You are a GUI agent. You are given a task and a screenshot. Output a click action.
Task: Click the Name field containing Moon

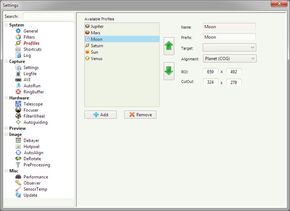(x=229, y=27)
